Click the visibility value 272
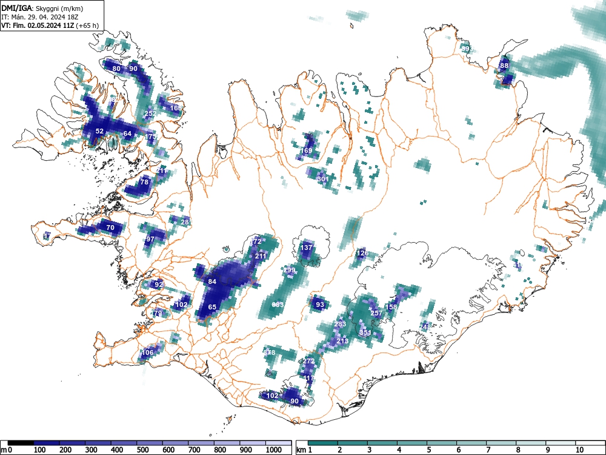 (308, 361)
